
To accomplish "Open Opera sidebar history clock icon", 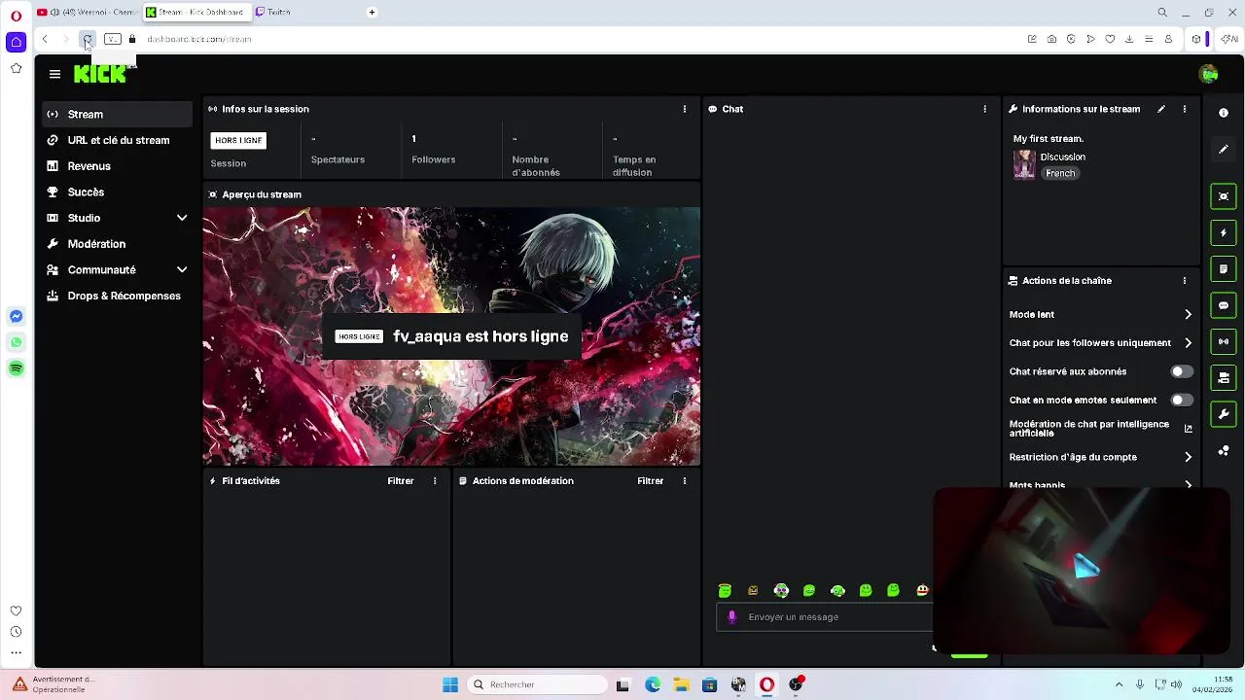I will coord(16,632).
